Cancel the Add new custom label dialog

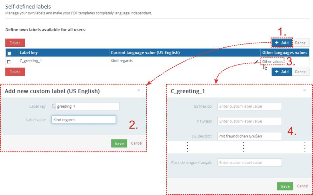pyautogui.click(x=137, y=143)
